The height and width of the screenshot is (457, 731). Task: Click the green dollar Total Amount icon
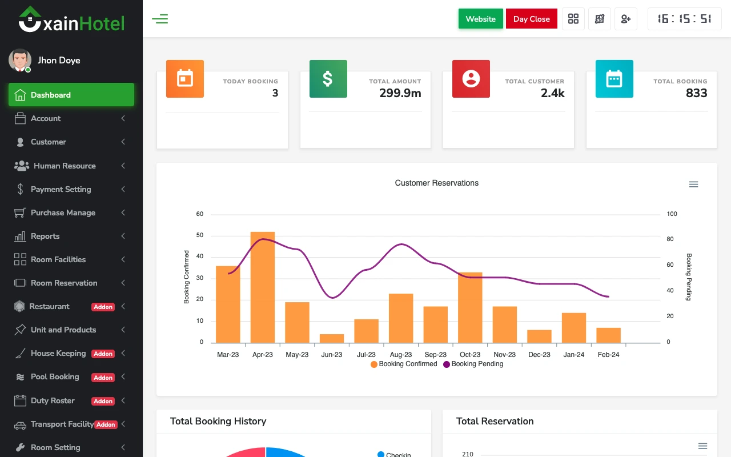click(x=328, y=79)
